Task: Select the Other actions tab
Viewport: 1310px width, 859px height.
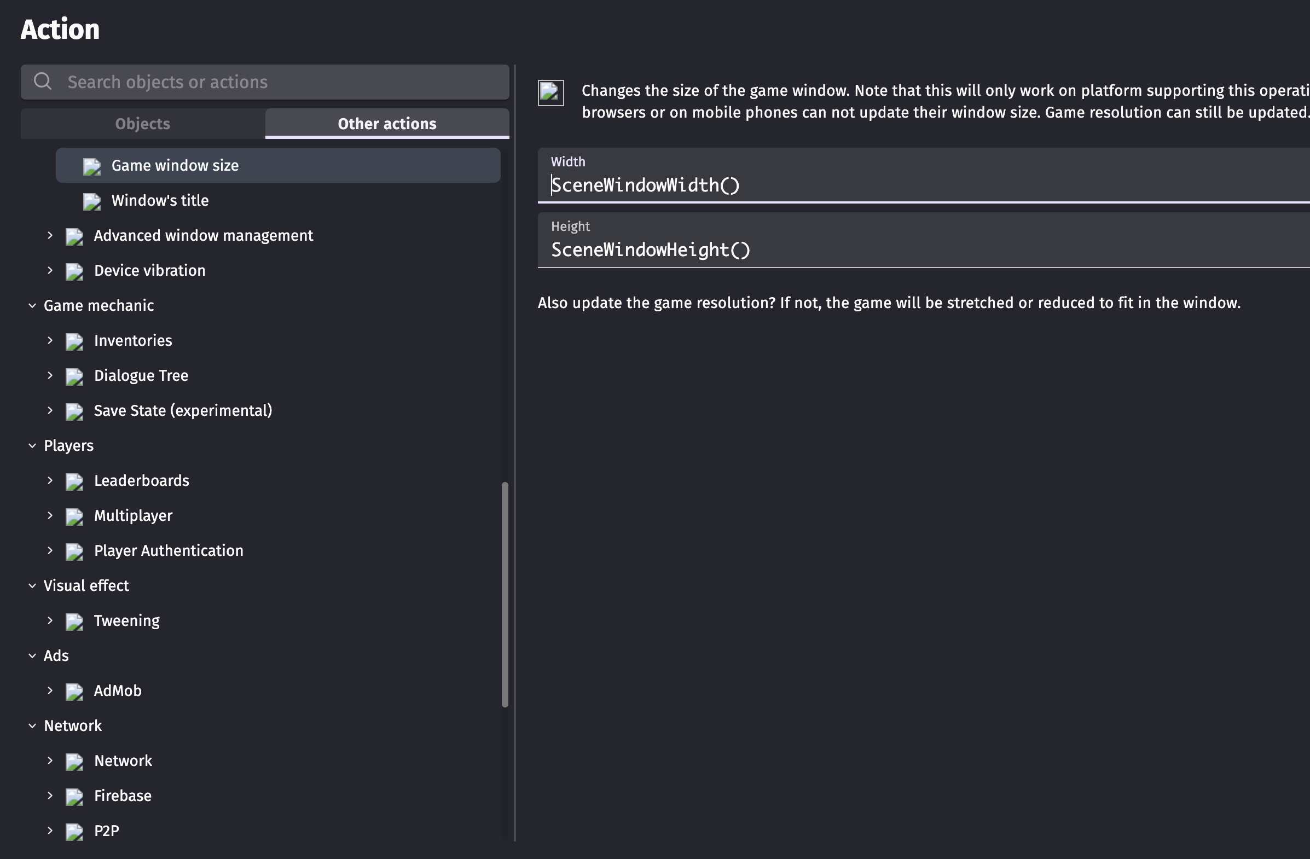Action: click(387, 124)
